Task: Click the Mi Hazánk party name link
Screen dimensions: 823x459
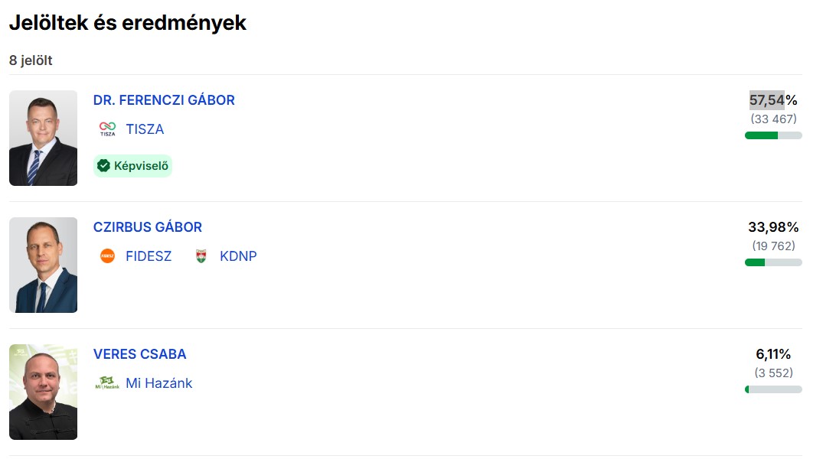Action: [x=159, y=383]
